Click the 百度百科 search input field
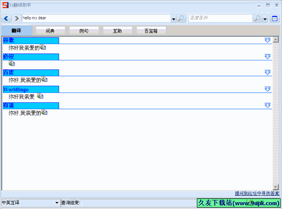The width and height of the screenshot is (282, 209). point(220,18)
